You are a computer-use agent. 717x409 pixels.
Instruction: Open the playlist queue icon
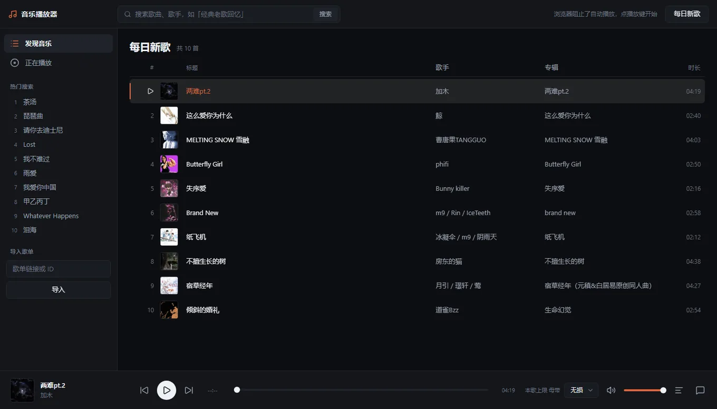[679, 390]
